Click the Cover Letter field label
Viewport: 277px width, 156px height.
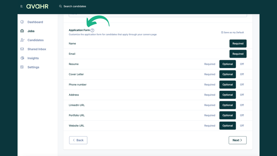pos(76,74)
